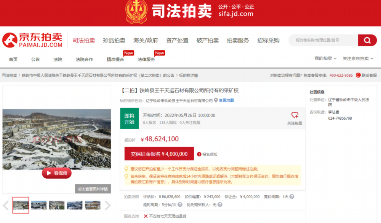Select the fifth thumbnail image
Screen dimensions: 381x223
[93, 205]
